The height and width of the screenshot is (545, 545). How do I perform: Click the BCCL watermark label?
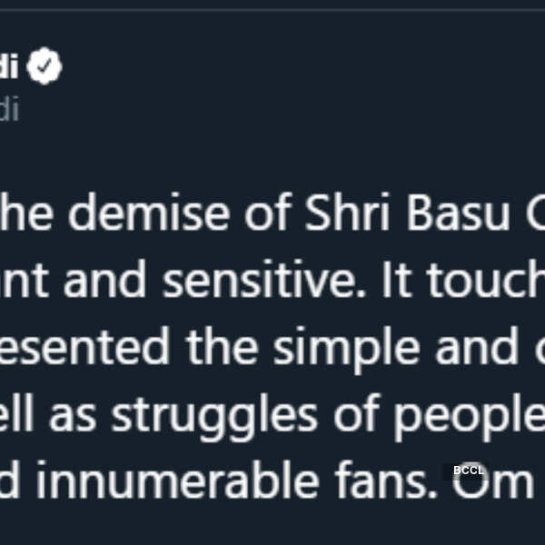469,471
